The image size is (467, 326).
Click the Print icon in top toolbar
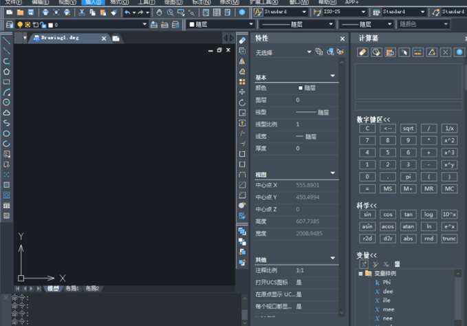(45, 12)
